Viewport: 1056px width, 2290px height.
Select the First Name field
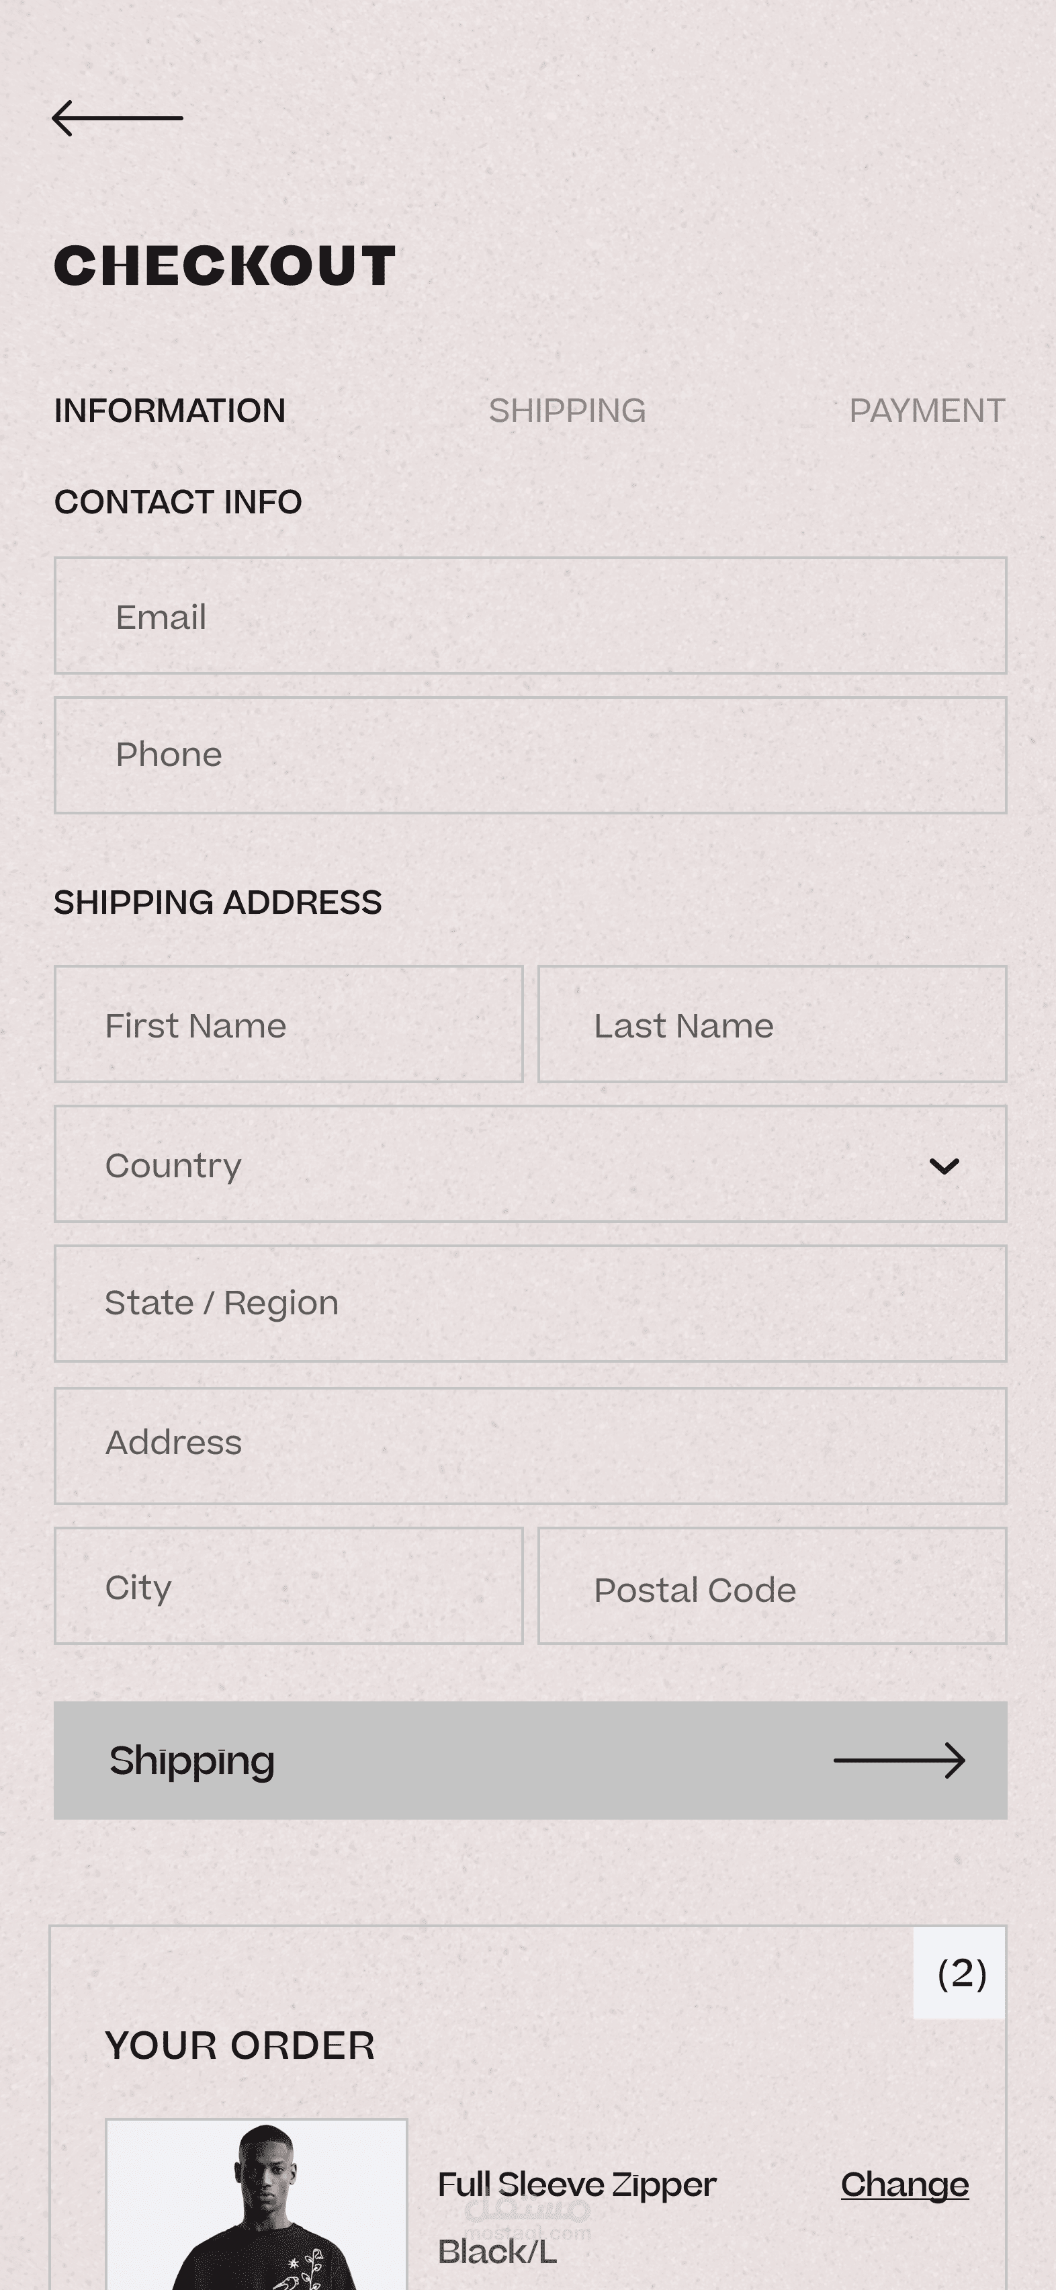289,1024
